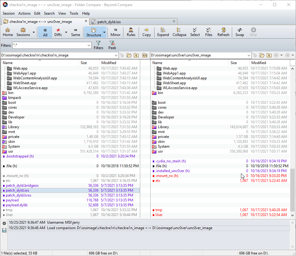Toggle the Minor differences button
The height and width of the screenshot is (256, 296).
[115, 32]
